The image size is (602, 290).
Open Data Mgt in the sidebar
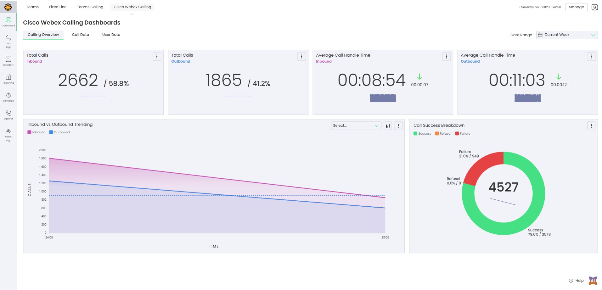tap(8, 42)
